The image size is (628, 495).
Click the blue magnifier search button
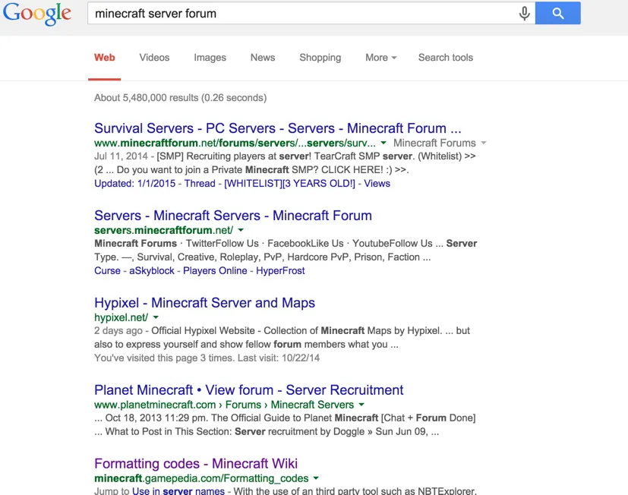(x=558, y=13)
